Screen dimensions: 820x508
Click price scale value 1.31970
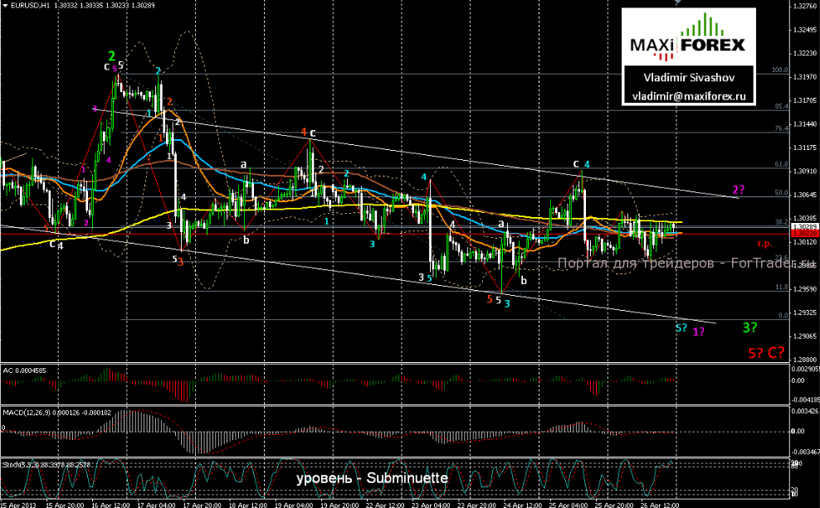(x=805, y=77)
